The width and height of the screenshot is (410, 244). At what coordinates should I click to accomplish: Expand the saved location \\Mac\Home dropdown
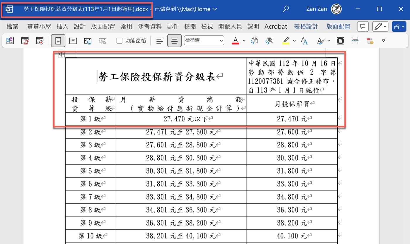[214, 9]
